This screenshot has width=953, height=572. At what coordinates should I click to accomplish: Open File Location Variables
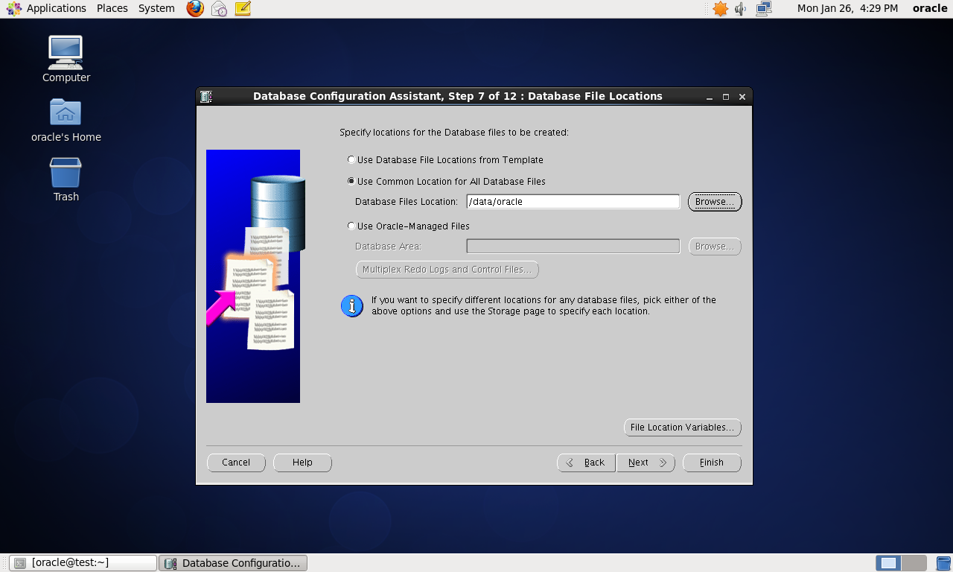click(682, 428)
